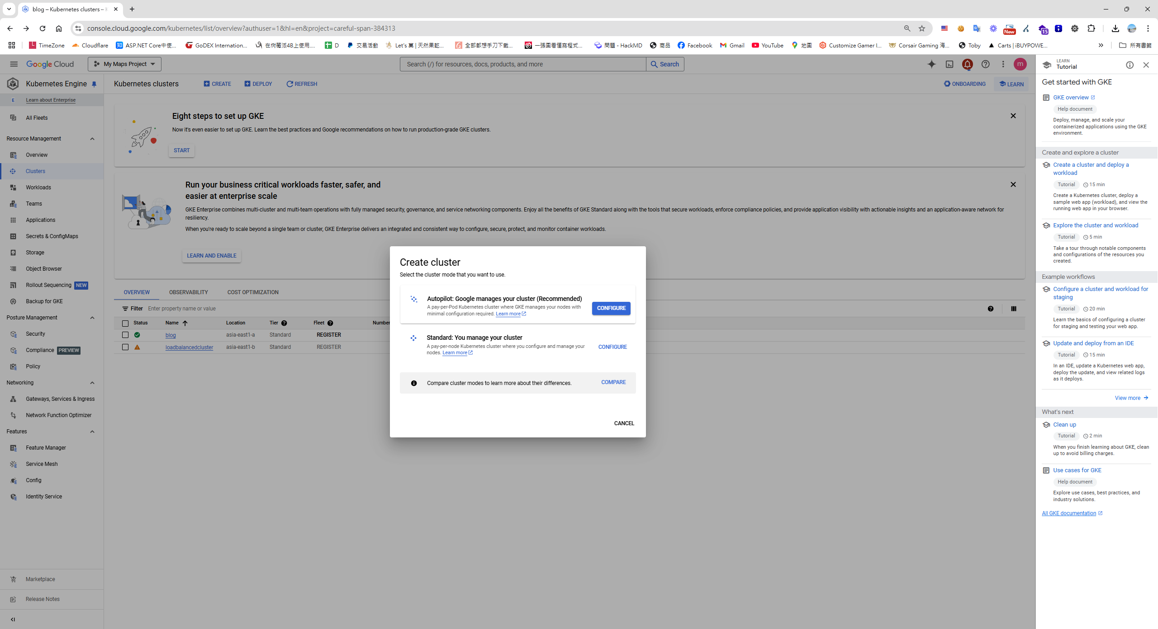The image size is (1158, 629).
Task: Collapse the Networking section
Action: pyautogui.click(x=92, y=382)
